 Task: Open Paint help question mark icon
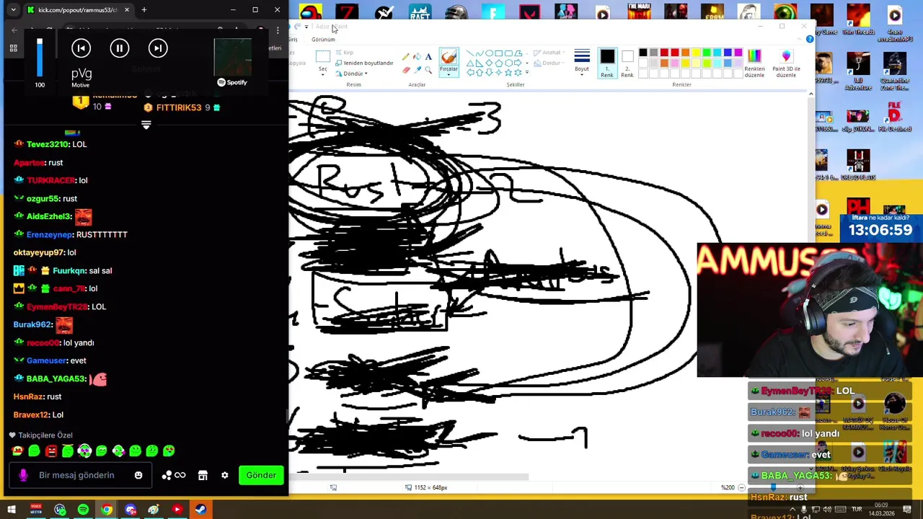pos(810,39)
